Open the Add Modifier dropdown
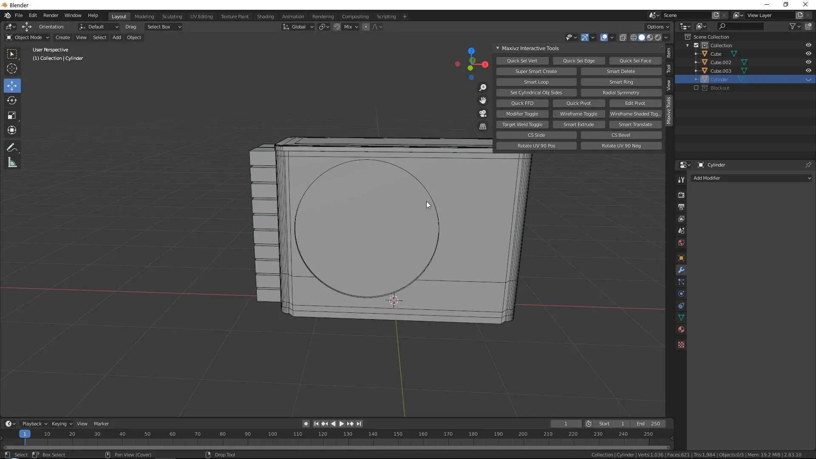 751,178
